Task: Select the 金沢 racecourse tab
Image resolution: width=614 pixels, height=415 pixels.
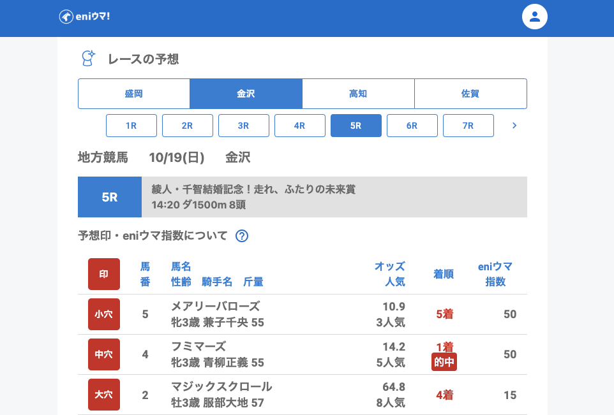Action: [x=246, y=94]
